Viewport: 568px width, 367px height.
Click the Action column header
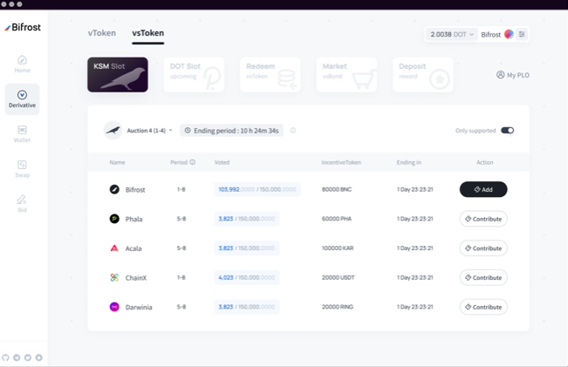(x=485, y=162)
